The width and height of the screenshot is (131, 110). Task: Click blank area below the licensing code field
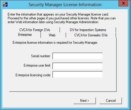click(x=77, y=84)
